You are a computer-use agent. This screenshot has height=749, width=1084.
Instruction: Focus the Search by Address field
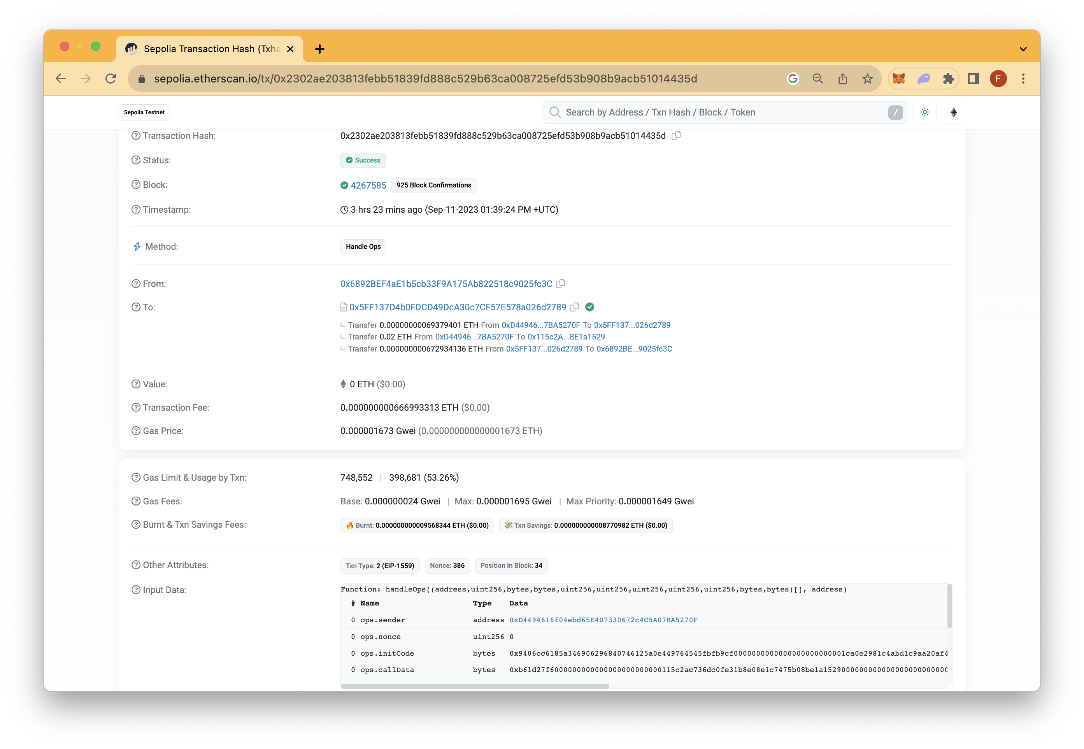(x=724, y=112)
